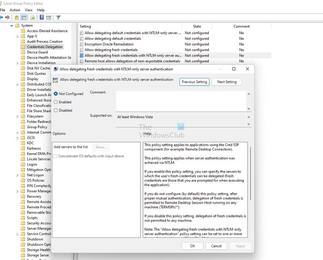Select the Disabled radio button
This screenshot has height=260, width=323.
pos(56,110)
